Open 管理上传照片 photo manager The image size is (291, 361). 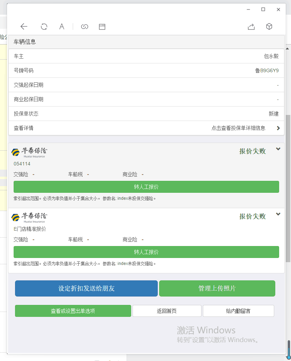pos(217,288)
